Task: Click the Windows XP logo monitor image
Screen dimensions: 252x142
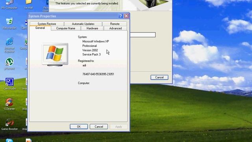Action: tap(55, 54)
